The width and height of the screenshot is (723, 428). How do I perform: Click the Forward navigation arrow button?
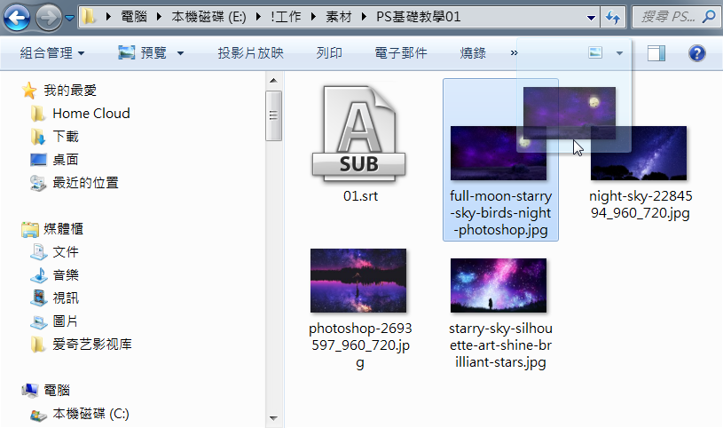[x=49, y=18]
